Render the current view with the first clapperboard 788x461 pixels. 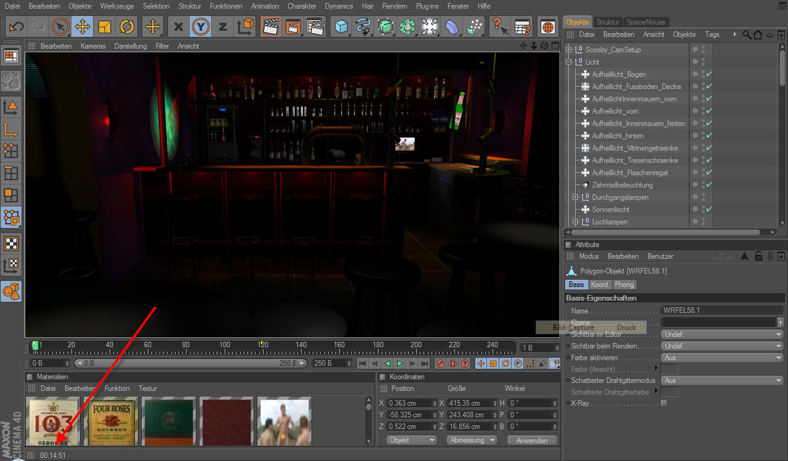[270, 26]
